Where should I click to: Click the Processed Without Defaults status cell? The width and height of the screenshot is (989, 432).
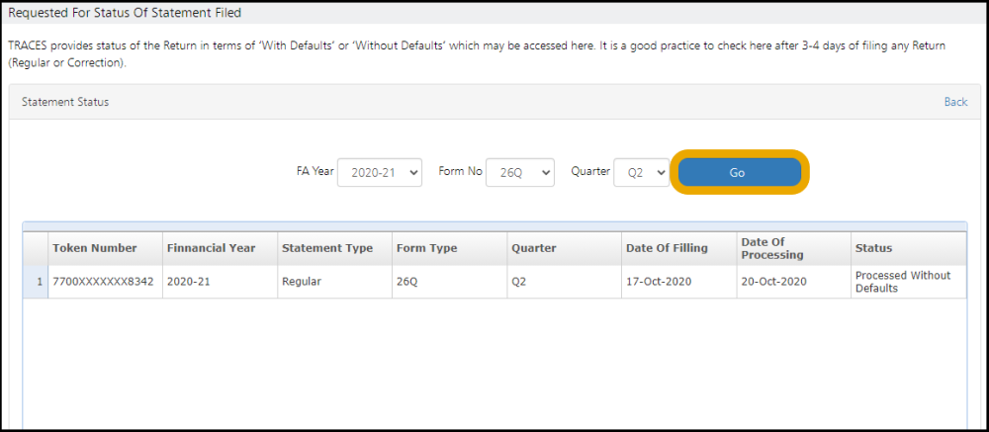(x=909, y=282)
